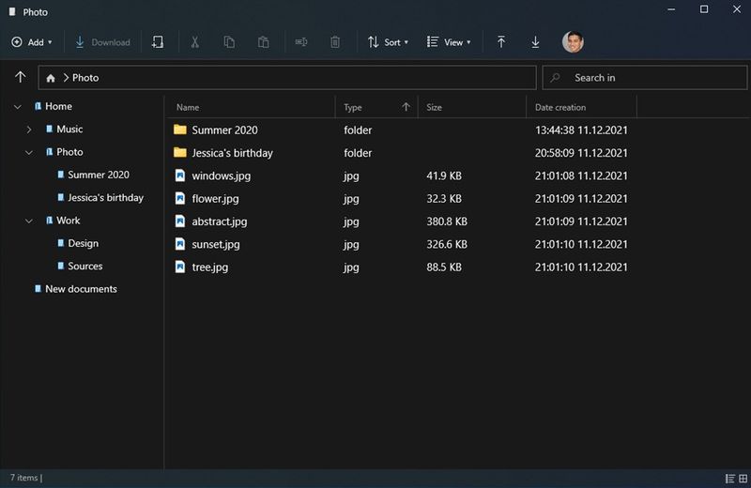The width and height of the screenshot is (751, 488).
Task: Open the Sort dropdown menu
Action: pyautogui.click(x=388, y=42)
